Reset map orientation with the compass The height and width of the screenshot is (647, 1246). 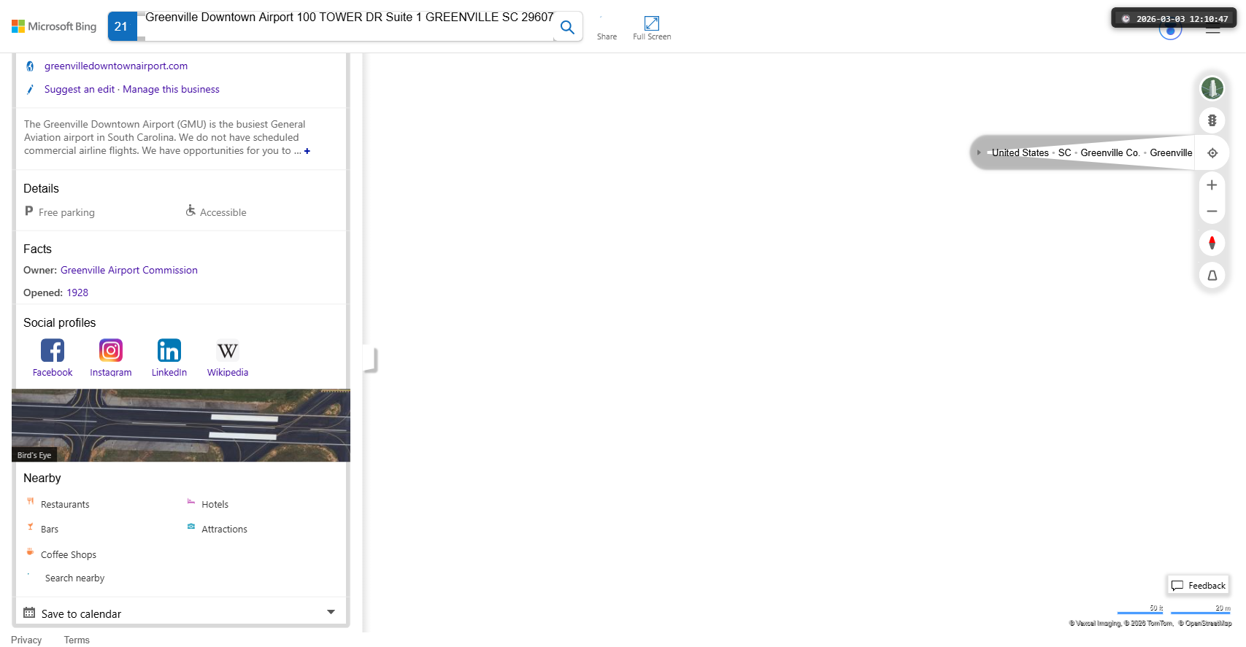(1212, 243)
